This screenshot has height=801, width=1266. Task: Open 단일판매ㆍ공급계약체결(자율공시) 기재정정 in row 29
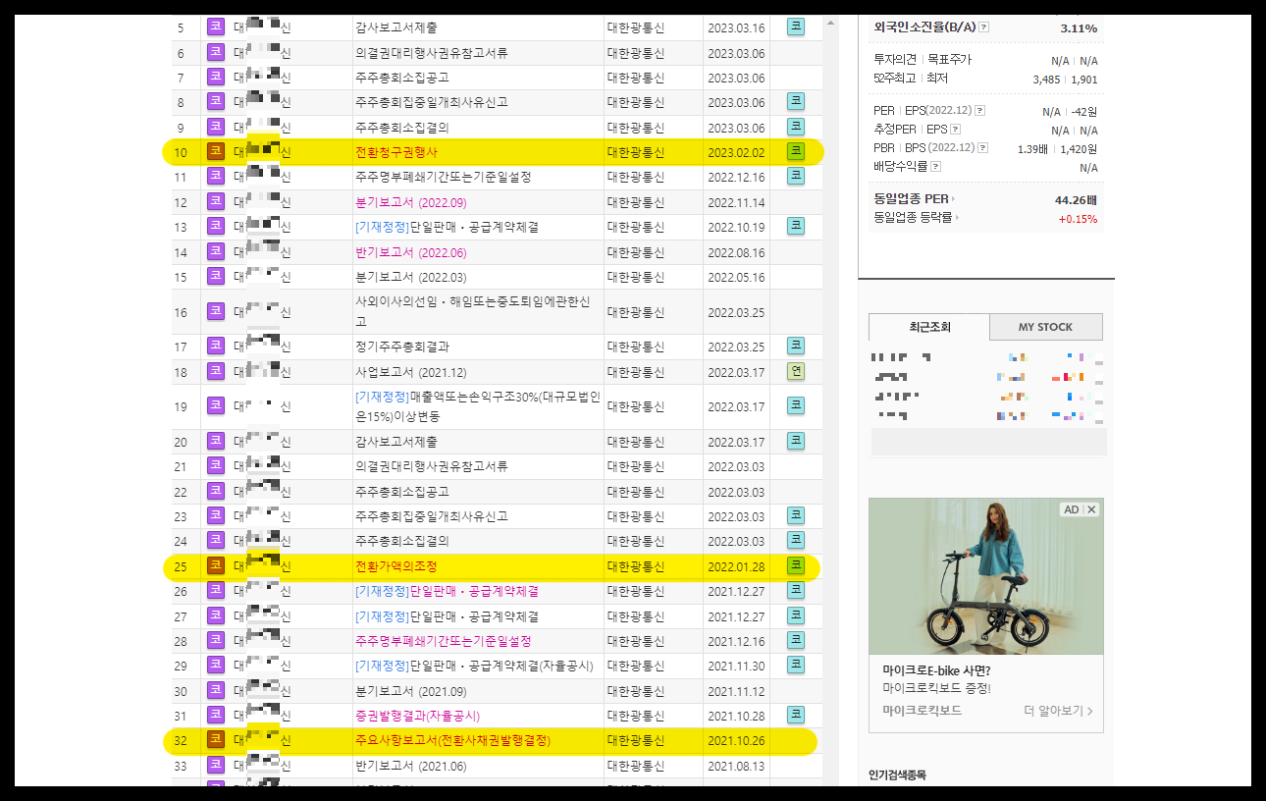[474, 666]
